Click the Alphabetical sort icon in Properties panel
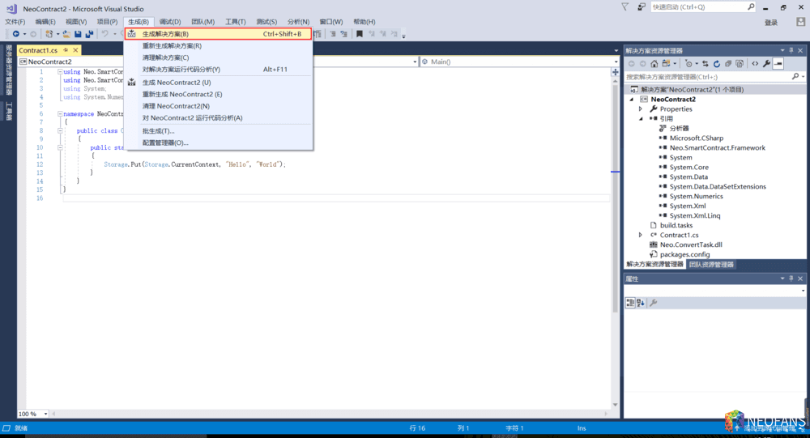This screenshot has width=810, height=438. (641, 303)
